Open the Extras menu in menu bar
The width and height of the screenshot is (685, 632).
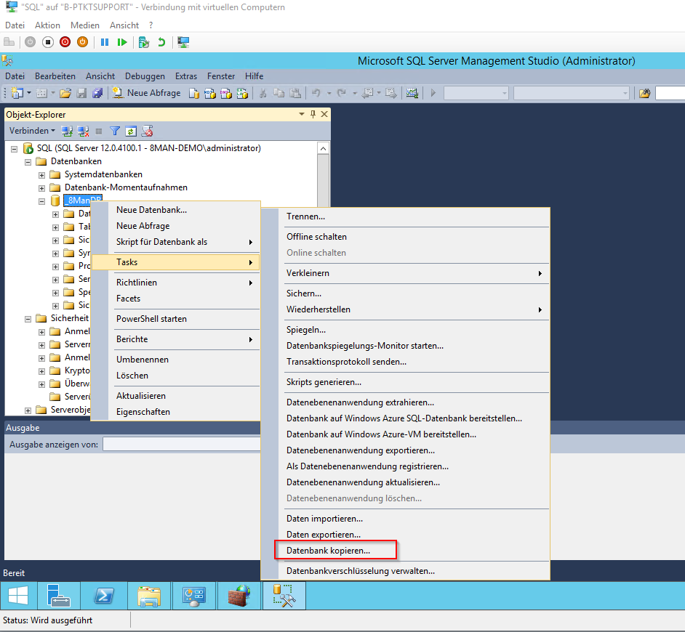coord(186,76)
